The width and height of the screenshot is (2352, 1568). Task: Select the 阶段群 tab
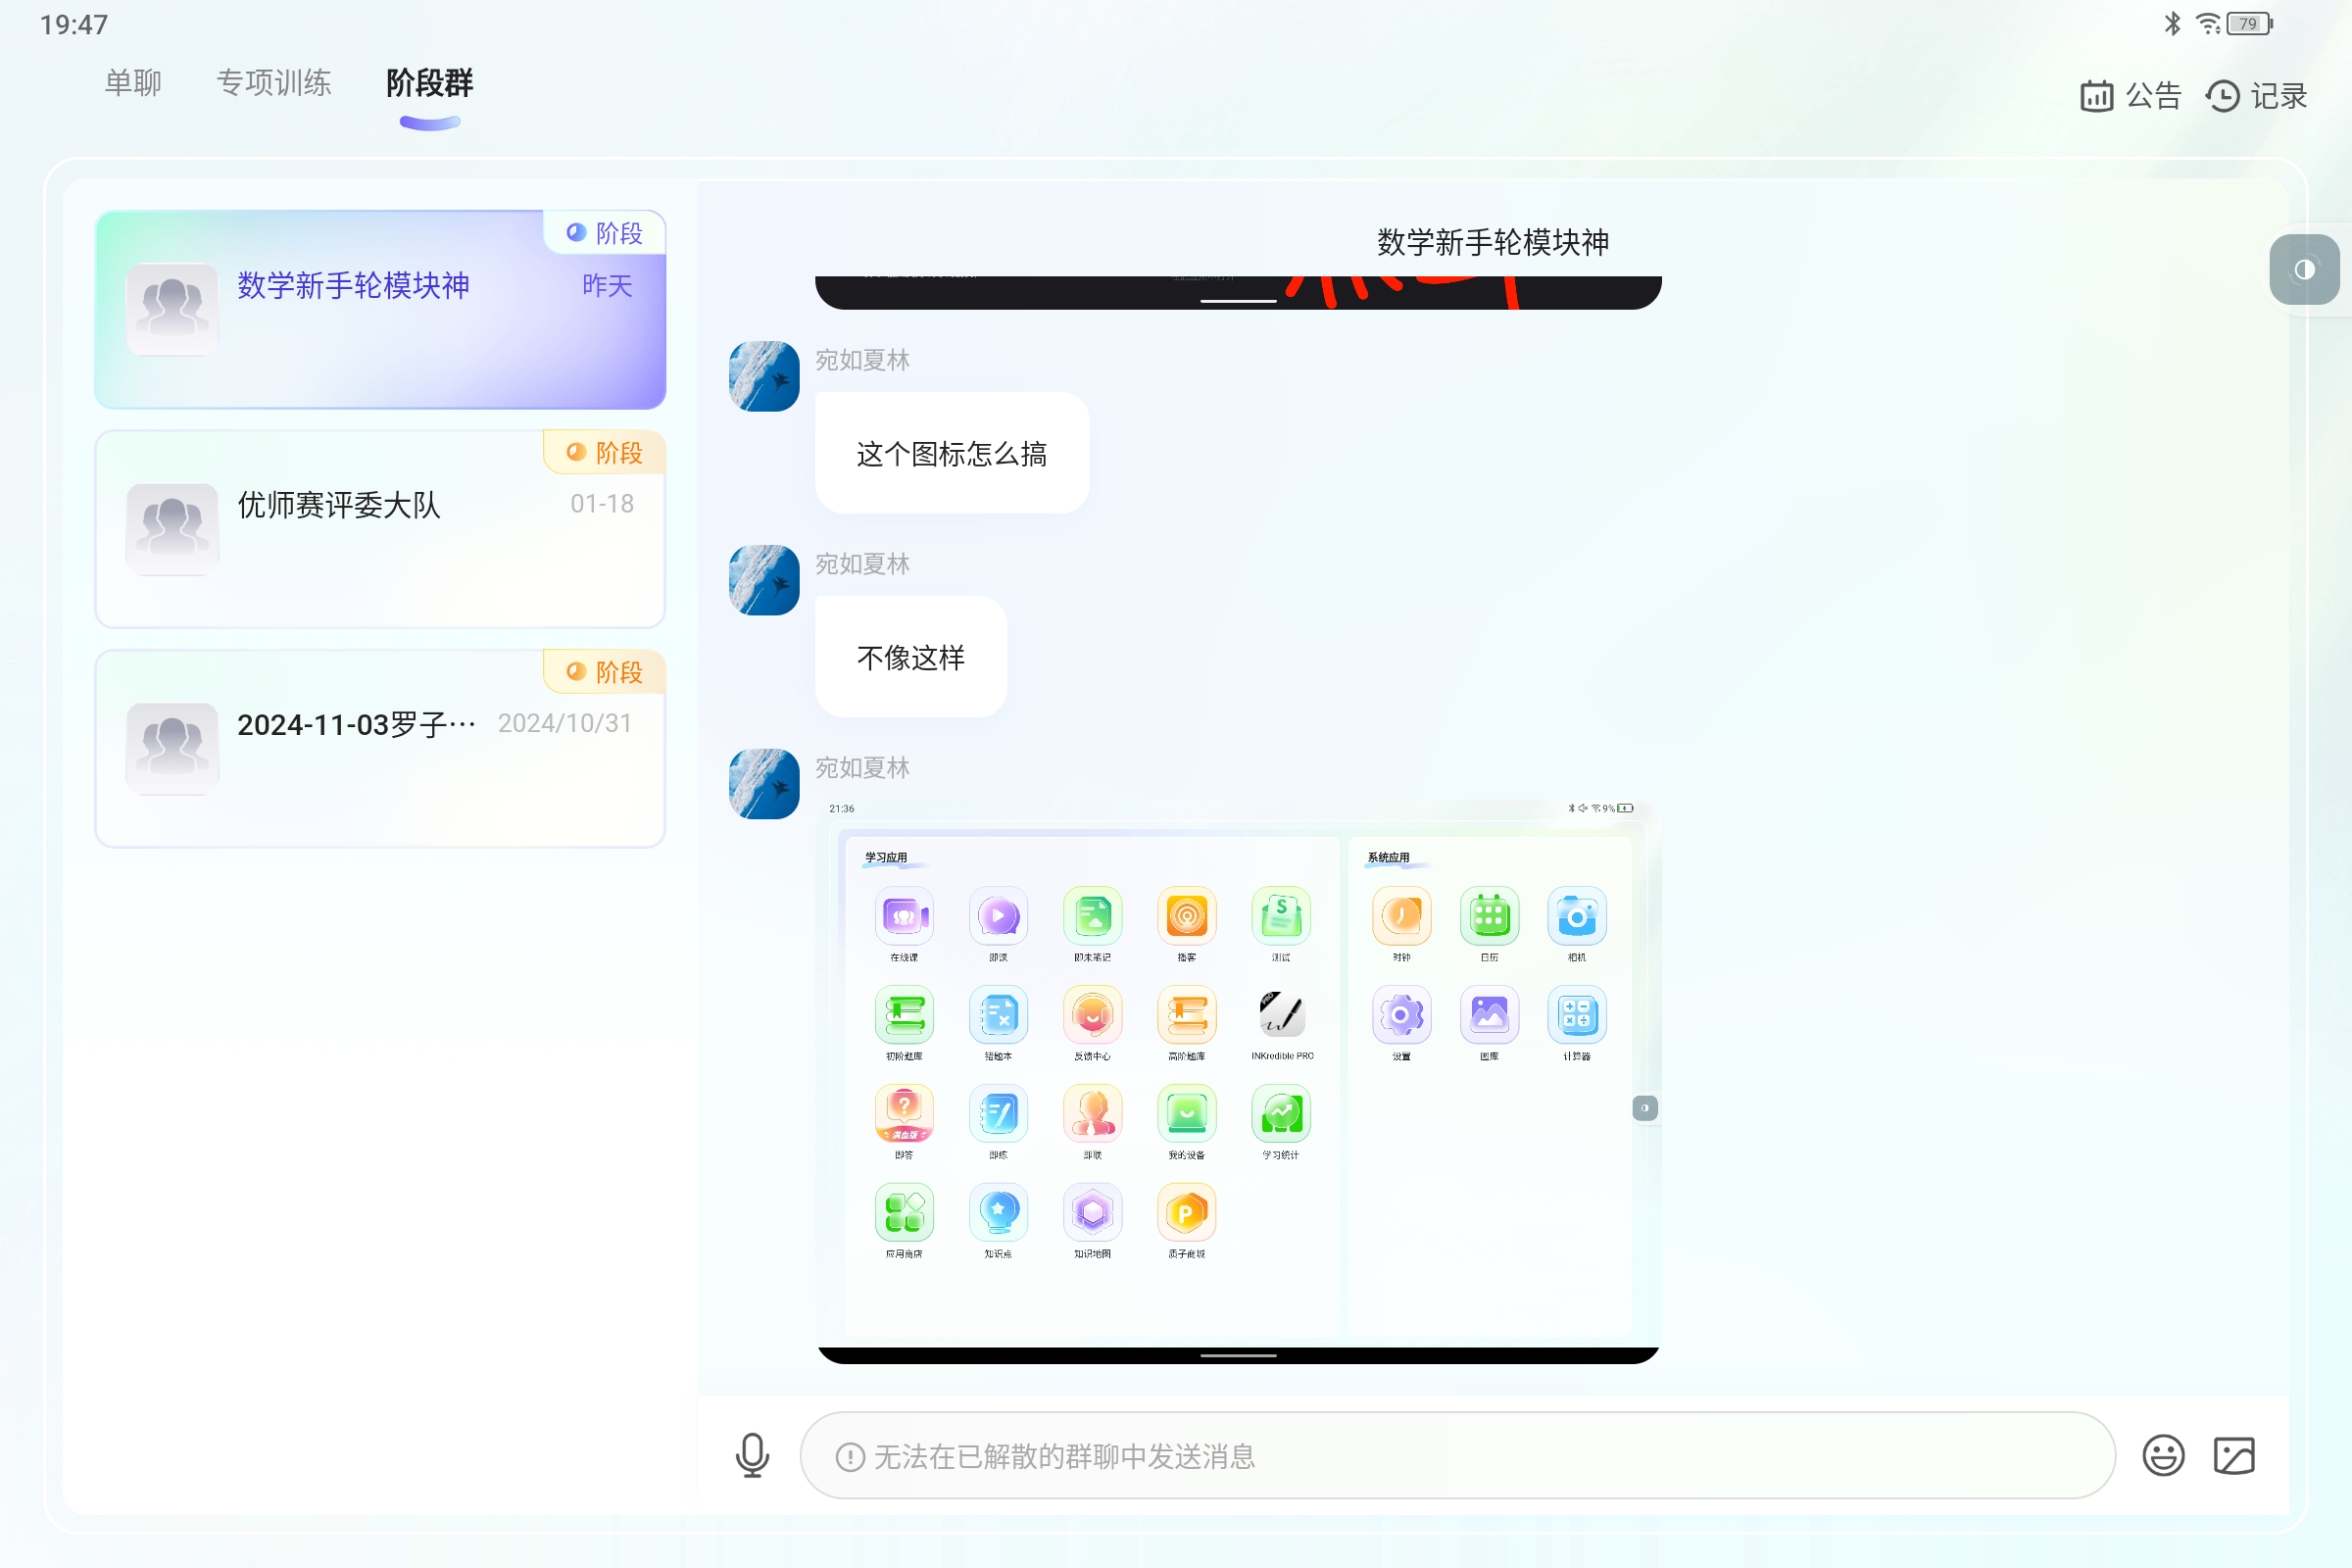(428, 85)
